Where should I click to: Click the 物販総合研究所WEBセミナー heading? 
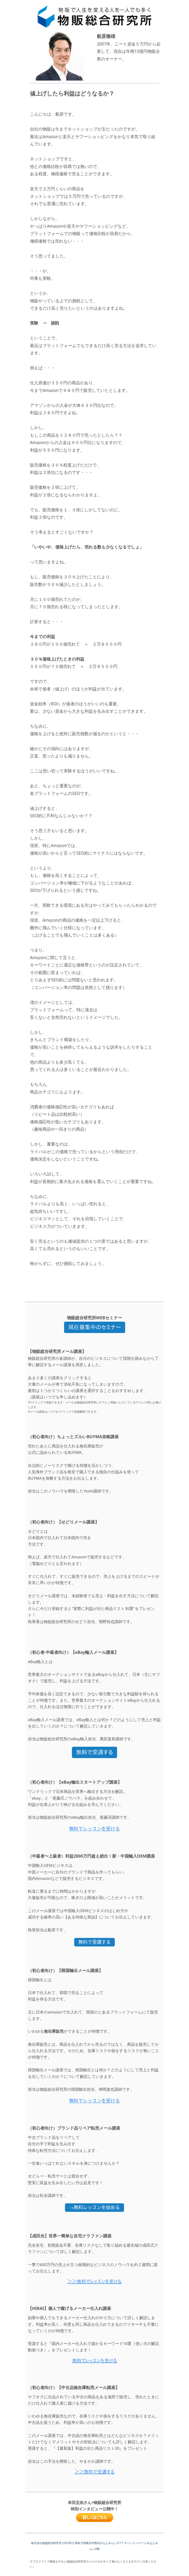(x=94, y=1317)
